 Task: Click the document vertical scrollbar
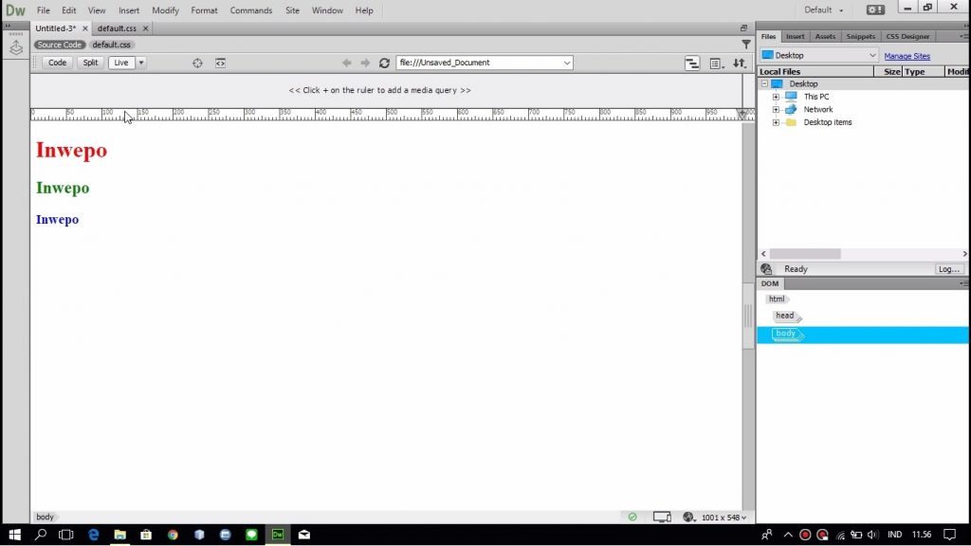pos(748,316)
